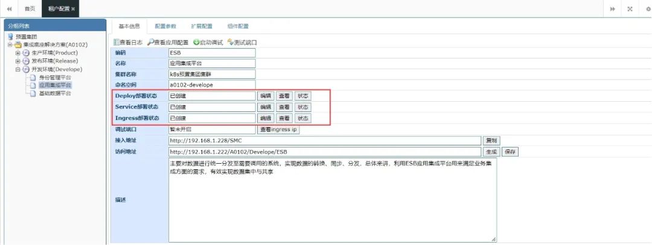The height and width of the screenshot is (245, 652).
Task: Click 状态 in the Service部署状态 row
Action: [x=303, y=107]
